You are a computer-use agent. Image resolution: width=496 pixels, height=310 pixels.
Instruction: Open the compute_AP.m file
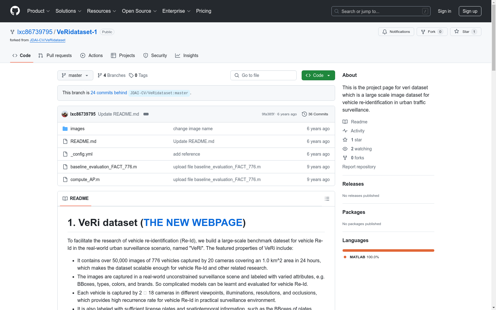(x=85, y=179)
